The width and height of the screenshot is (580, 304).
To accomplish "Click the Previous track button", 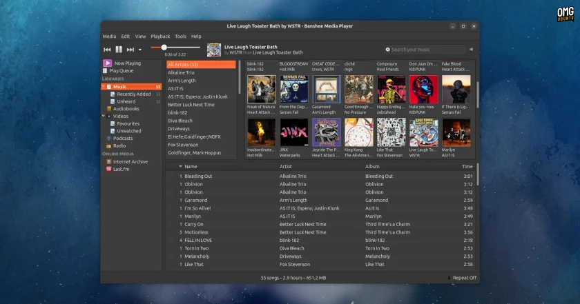I will tap(107, 50).
